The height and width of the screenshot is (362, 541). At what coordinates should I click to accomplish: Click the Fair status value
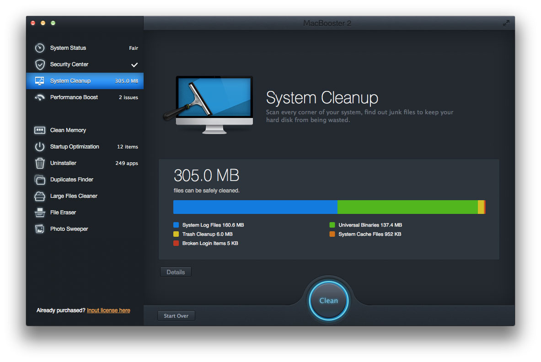(x=134, y=48)
